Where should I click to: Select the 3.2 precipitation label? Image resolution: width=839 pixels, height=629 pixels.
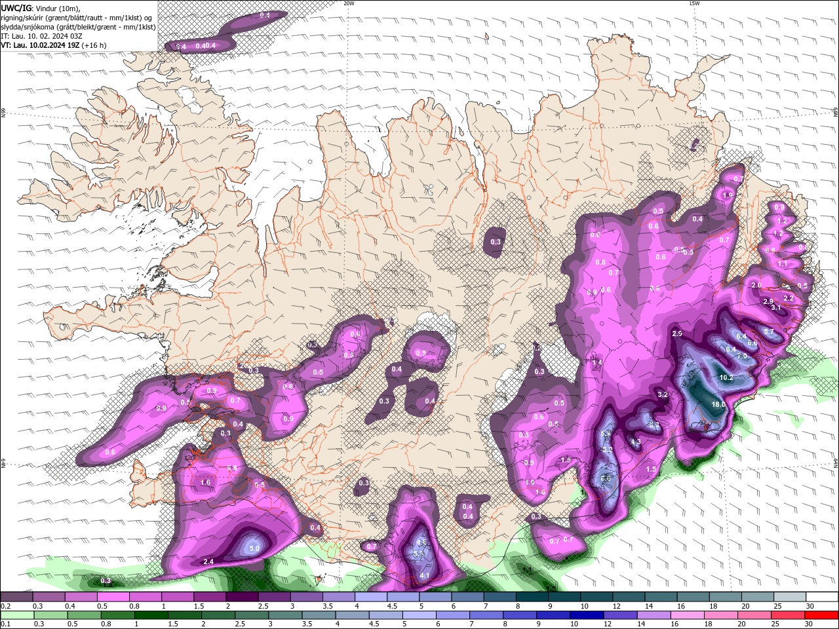663,394
